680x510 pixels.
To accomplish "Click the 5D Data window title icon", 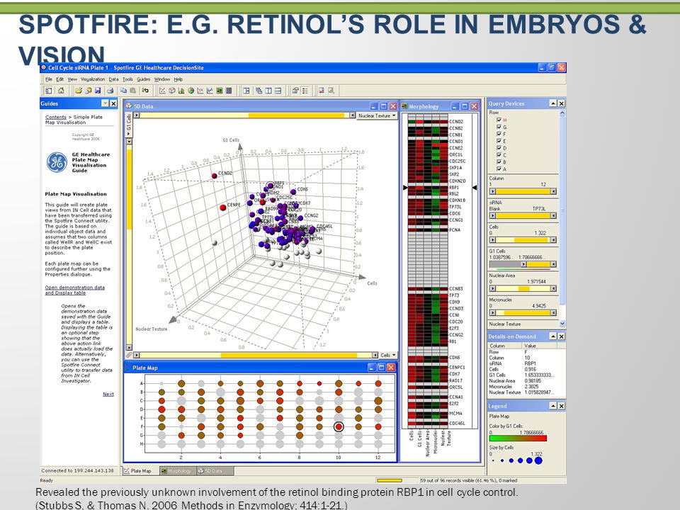I will coord(129,106).
